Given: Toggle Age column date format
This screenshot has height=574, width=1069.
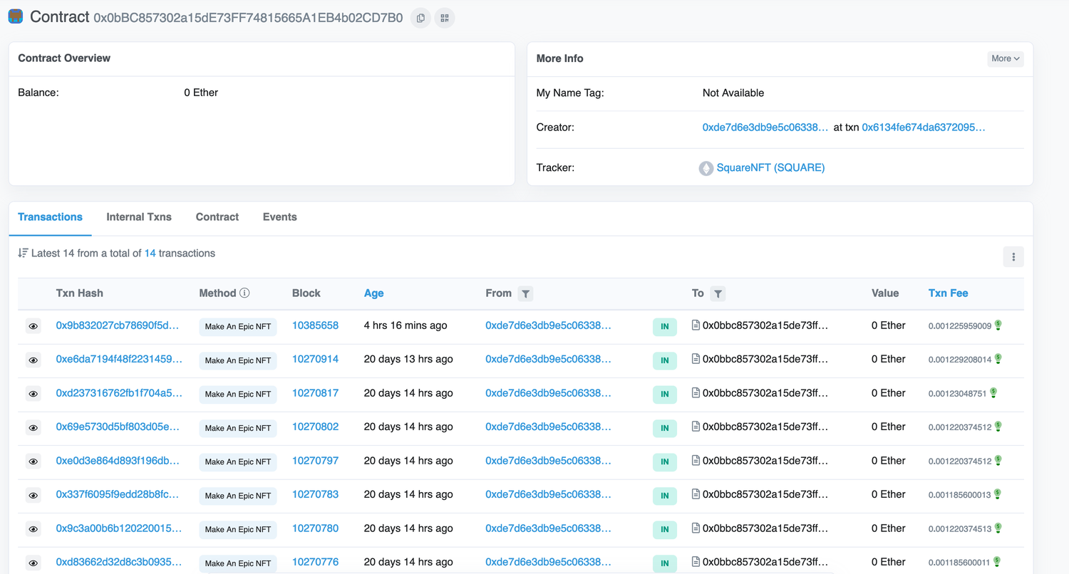Looking at the screenshot, I should click(373, 293).
